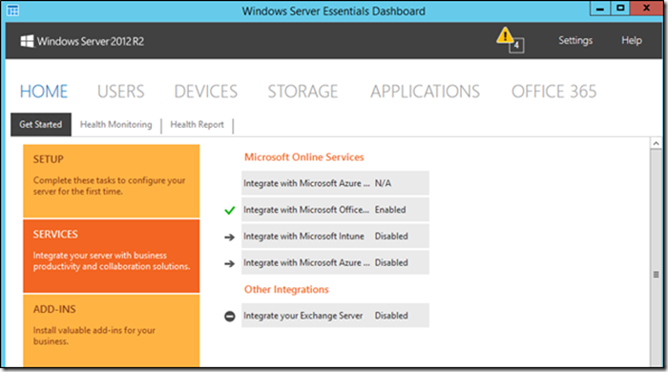Go to the OFFICE 365 section
Viewport: 668px width, 372px height.
coord(553,92)
